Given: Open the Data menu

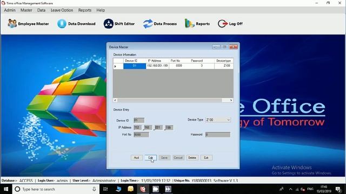Looking at the screenshot, I should pyautogui.click(x=41, y=10).
